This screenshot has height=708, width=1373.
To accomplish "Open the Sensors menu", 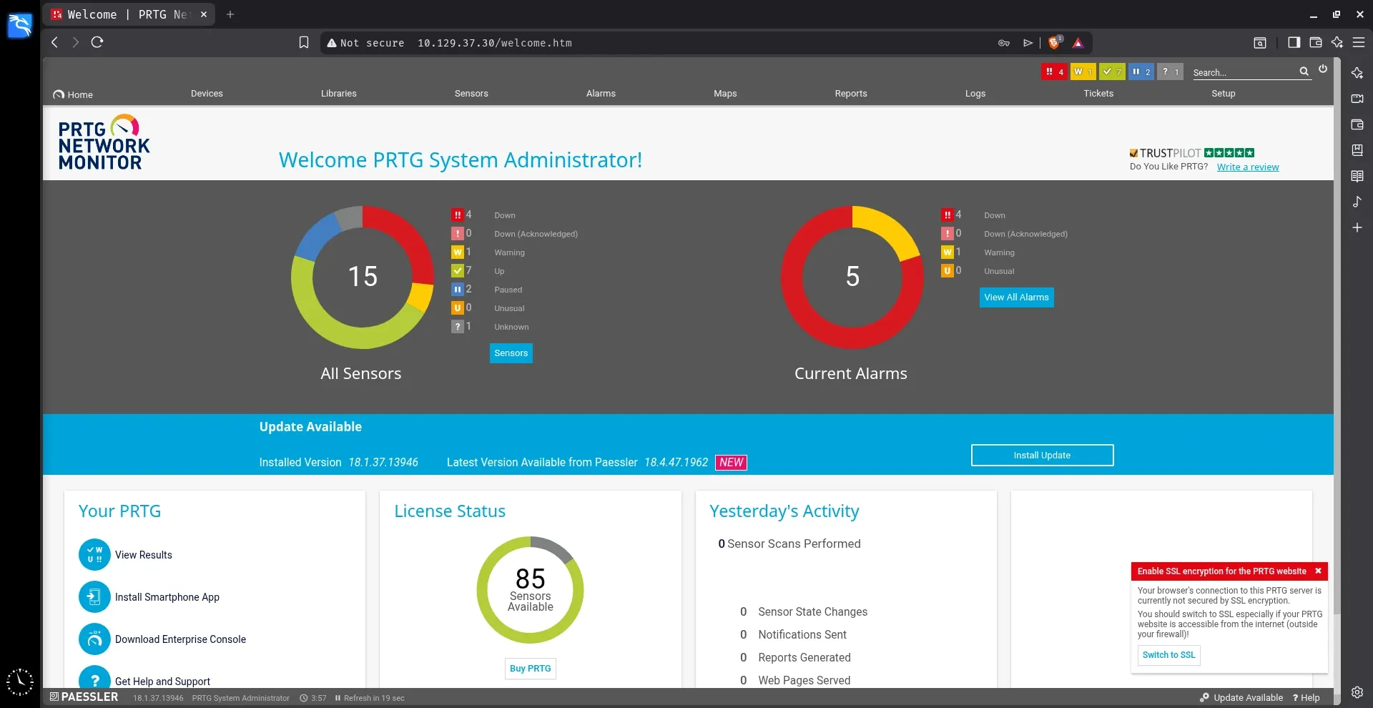I will tap(471, 94).
